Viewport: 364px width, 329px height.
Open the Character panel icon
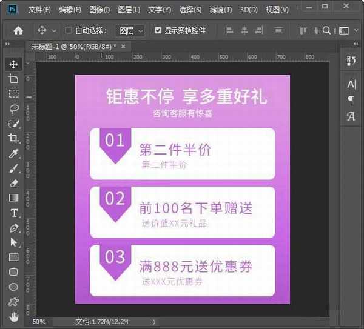click(x=351, y=84)
